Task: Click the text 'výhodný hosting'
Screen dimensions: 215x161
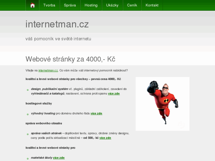Action: [x=43, y=113]
